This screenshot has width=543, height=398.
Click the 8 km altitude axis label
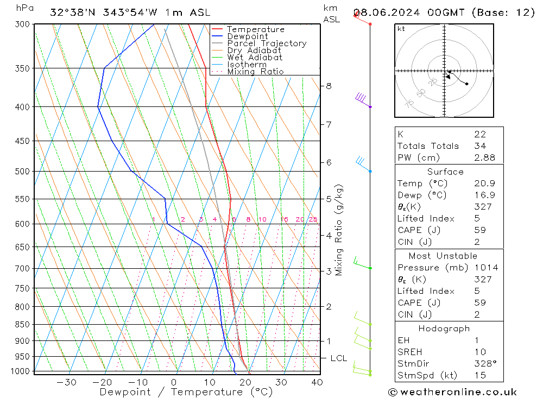pyautogui.click(x=329, y=86)
